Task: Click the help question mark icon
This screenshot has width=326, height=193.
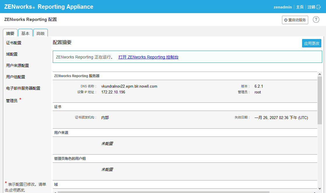Action: click(x=316, y=20)
